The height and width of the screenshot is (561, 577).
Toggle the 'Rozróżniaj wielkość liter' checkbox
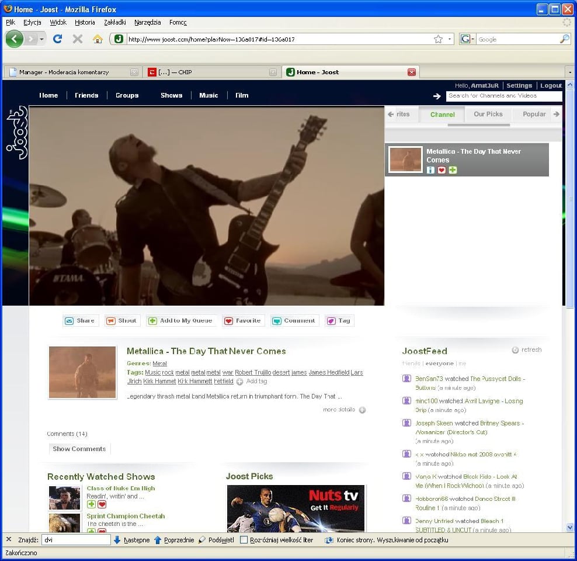(x=244, y=540)
